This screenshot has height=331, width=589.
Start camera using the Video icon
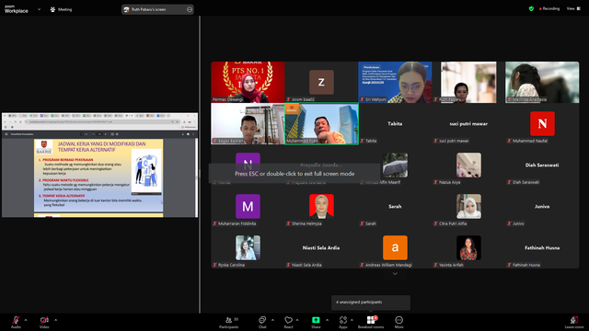click(44, 320)
